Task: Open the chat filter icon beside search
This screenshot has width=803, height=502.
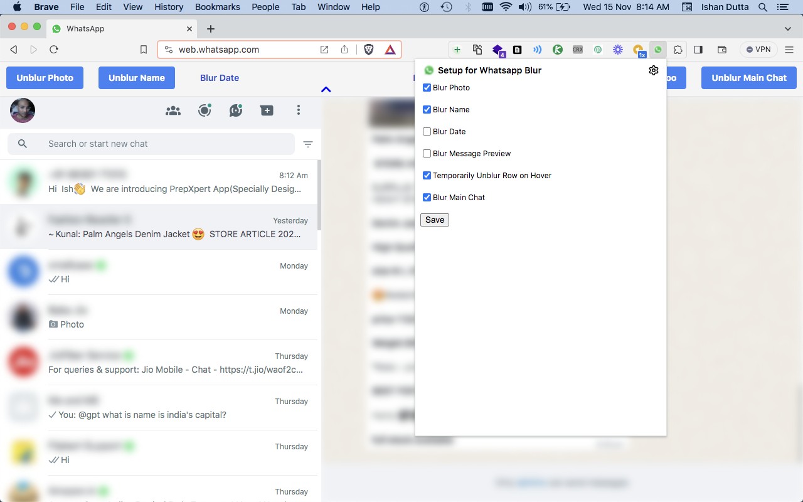Action: click(308, 144)
